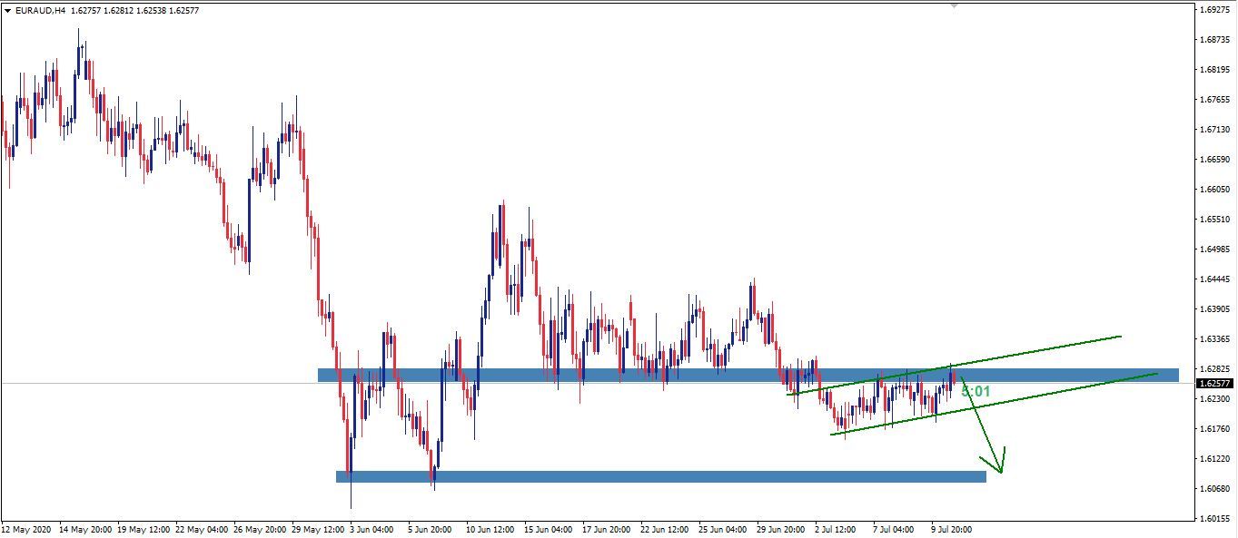Click the 1.67650 price scale label
The image size is (1238, 538).
(1214, 100)
